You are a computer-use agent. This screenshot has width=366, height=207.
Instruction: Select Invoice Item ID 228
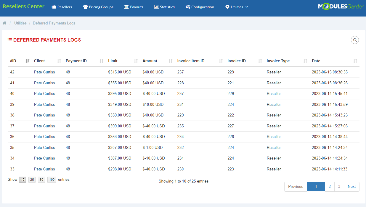(x=180, y=83)
